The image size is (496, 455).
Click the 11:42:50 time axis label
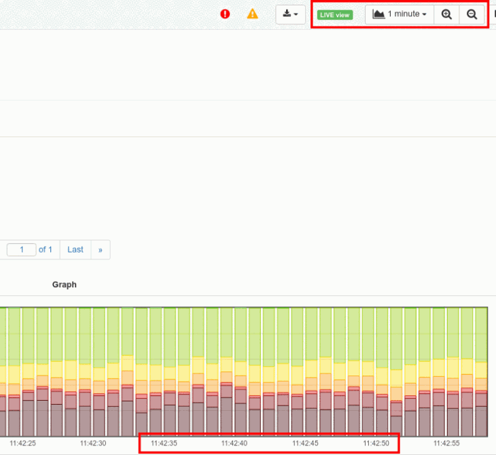[x=376, y=443]
